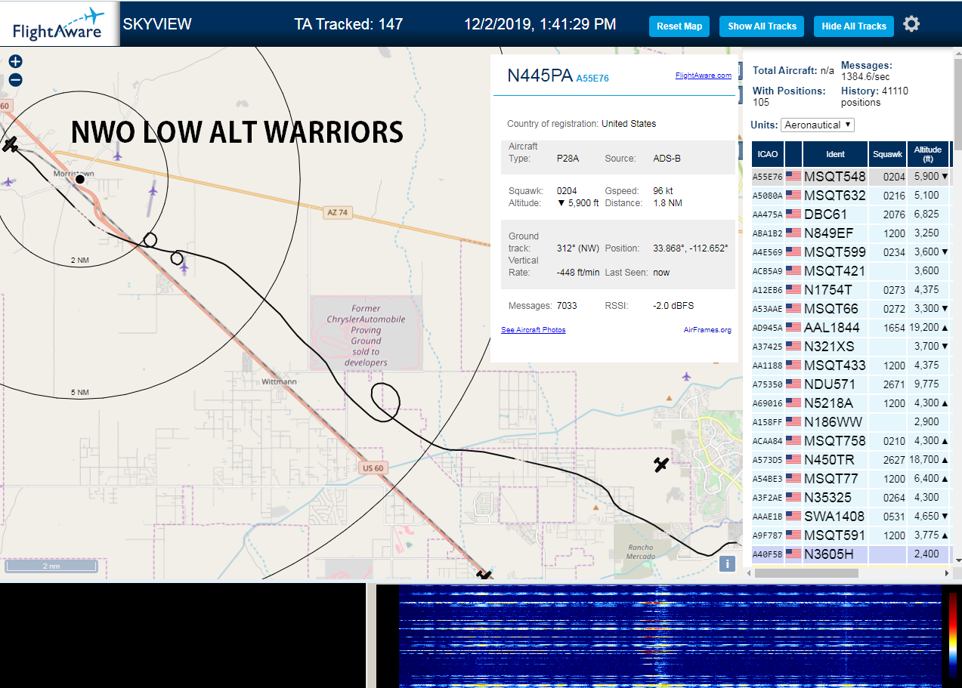Select the purple aircraft icon near right map edge
962x688 pixels.
[686, 376]
